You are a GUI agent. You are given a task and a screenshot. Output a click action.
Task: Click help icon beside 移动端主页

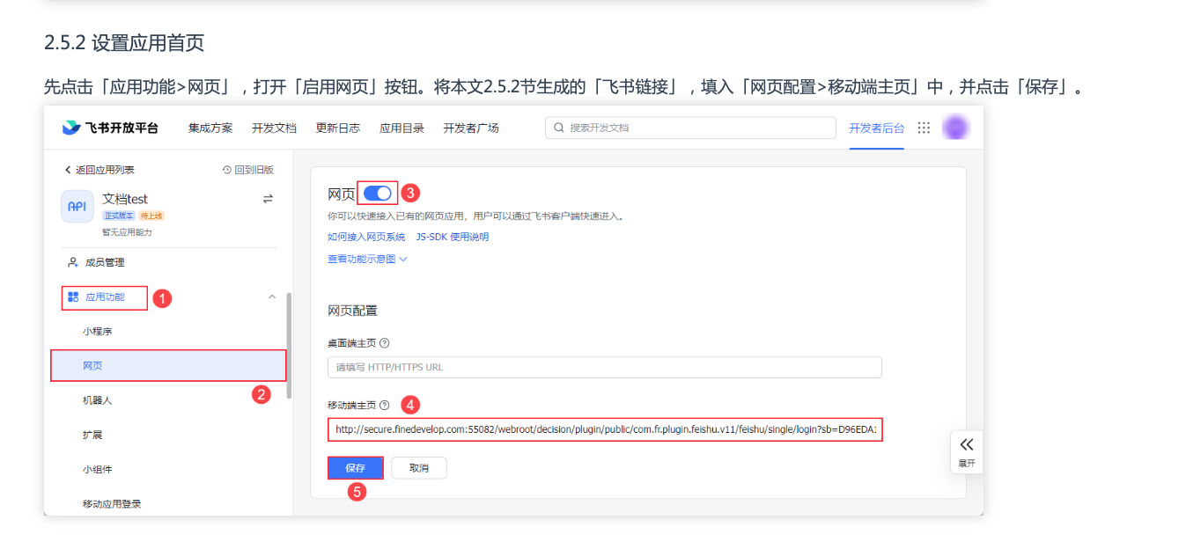(384, 405)
